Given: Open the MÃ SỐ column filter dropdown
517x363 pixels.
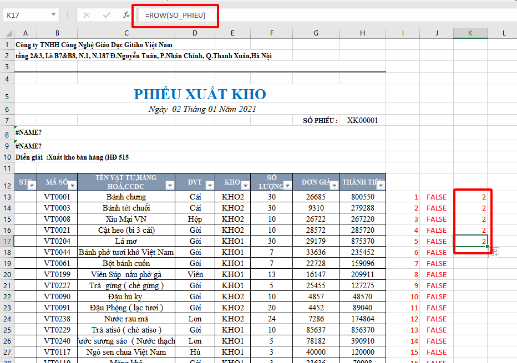Looking at the screenshot, I should pos(72,186).
